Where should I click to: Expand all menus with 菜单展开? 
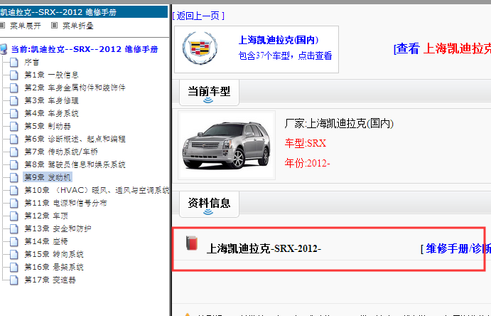click(26, 26)
